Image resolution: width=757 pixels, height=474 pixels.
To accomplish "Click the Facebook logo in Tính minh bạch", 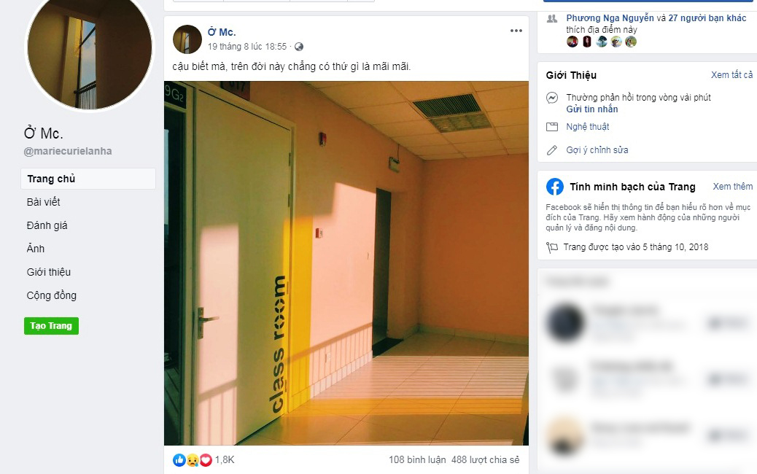I will 555,187.
